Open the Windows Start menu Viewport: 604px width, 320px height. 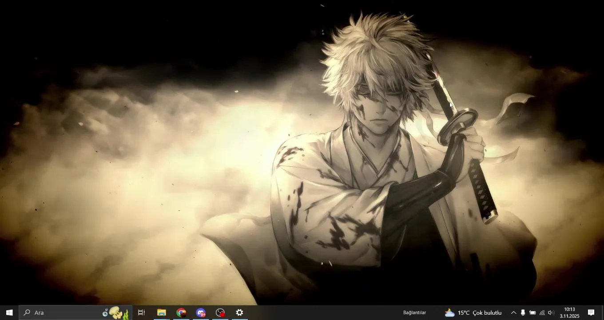point(9,312)
